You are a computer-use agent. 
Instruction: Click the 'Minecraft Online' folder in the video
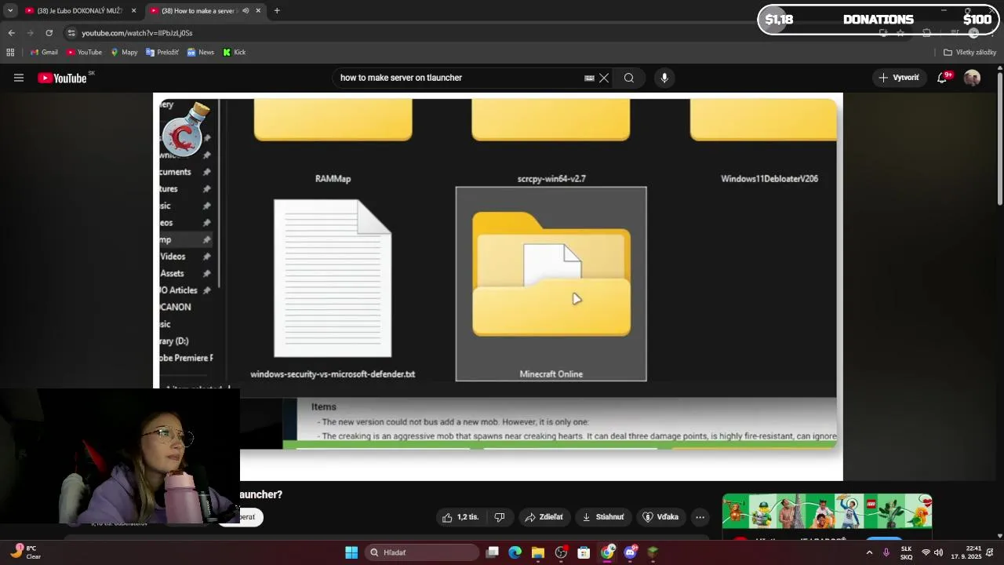[551, 284]
